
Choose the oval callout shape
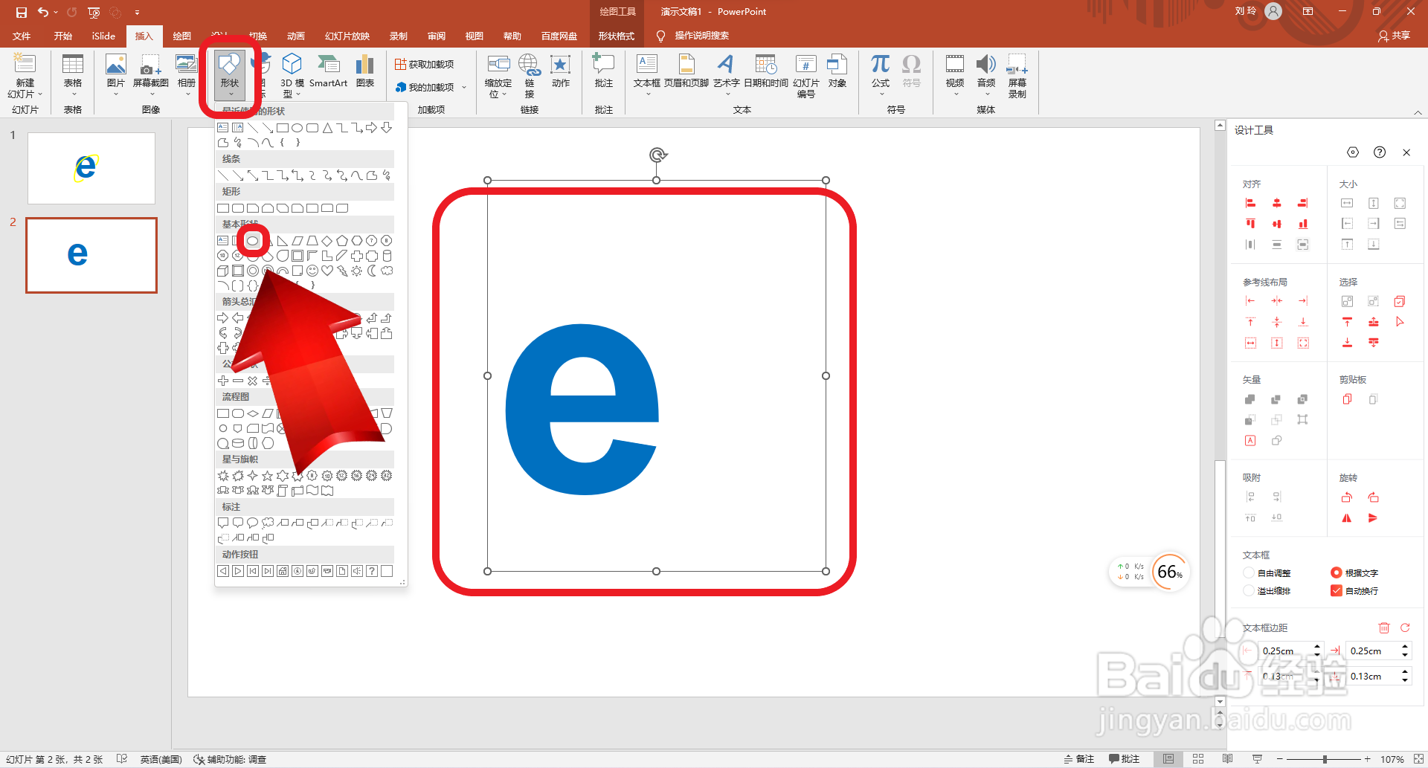(x=253, y=523)
